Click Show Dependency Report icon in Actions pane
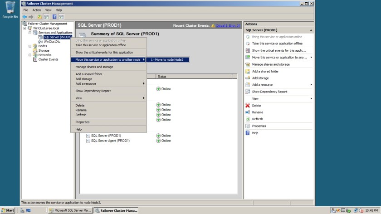This screenshot has width=381, height=214. (248, 92)
